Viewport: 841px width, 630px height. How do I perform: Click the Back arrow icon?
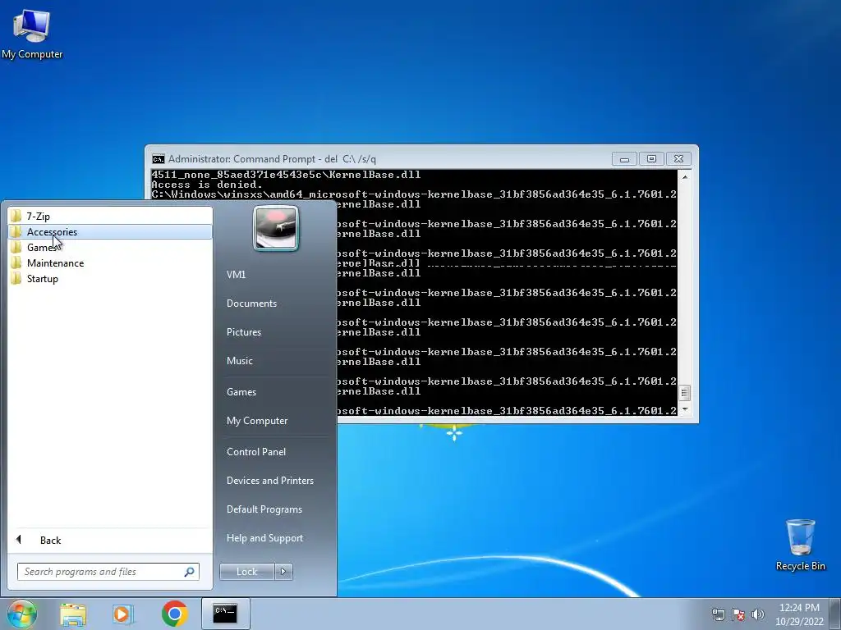(x=19, y=540)
